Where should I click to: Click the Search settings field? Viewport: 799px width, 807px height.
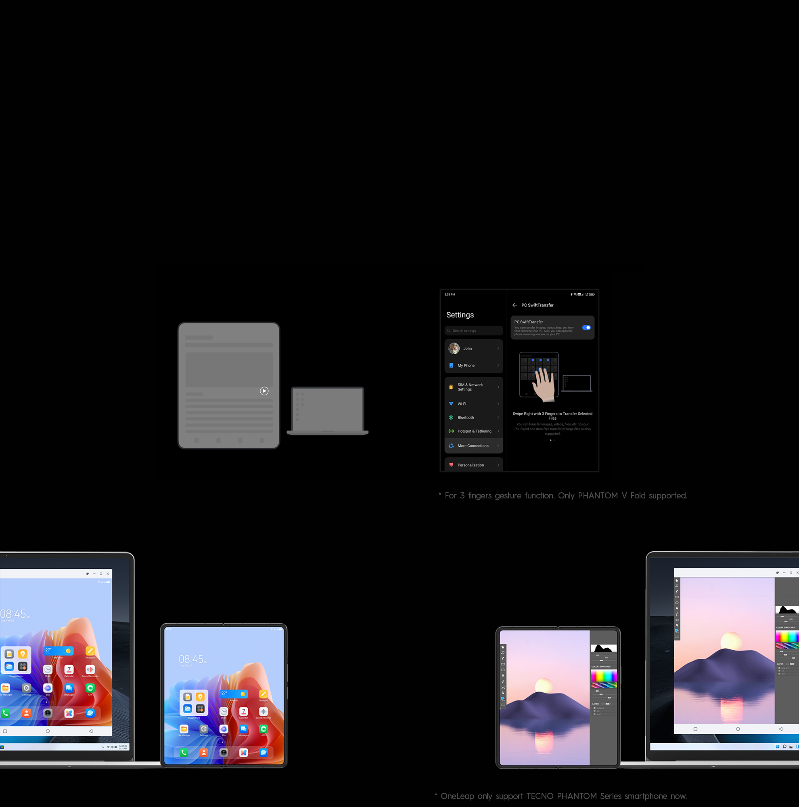[474, 331]
